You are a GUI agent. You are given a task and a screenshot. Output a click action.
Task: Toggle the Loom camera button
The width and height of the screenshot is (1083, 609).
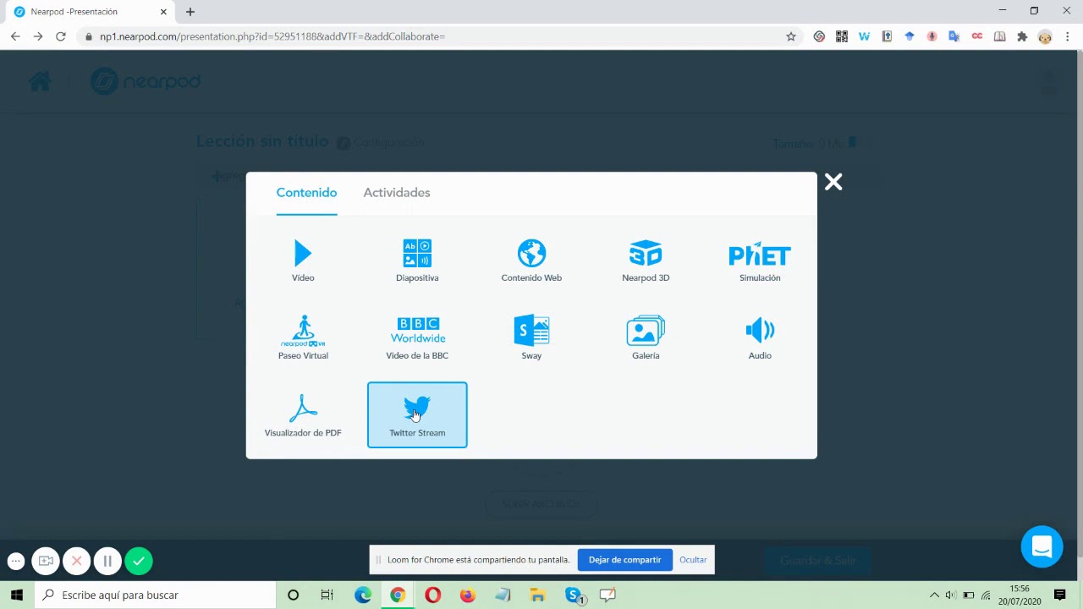(46, 561)
